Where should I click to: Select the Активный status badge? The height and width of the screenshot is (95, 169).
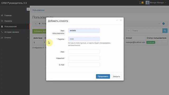point(151,42)
